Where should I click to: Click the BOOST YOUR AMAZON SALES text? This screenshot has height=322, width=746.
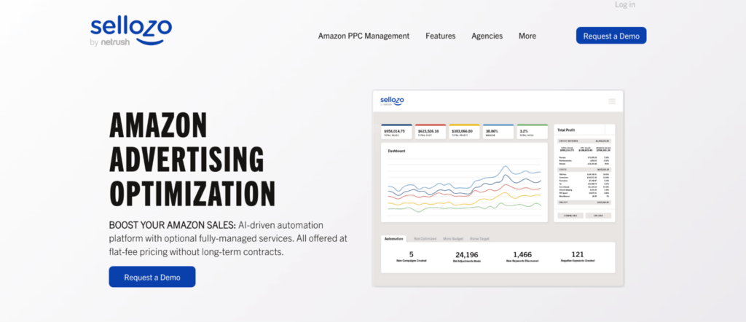(x=172, y=225)
